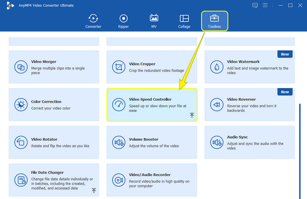Open File Date Changer title text
307x199 pixels.
(x=48, y=172)
